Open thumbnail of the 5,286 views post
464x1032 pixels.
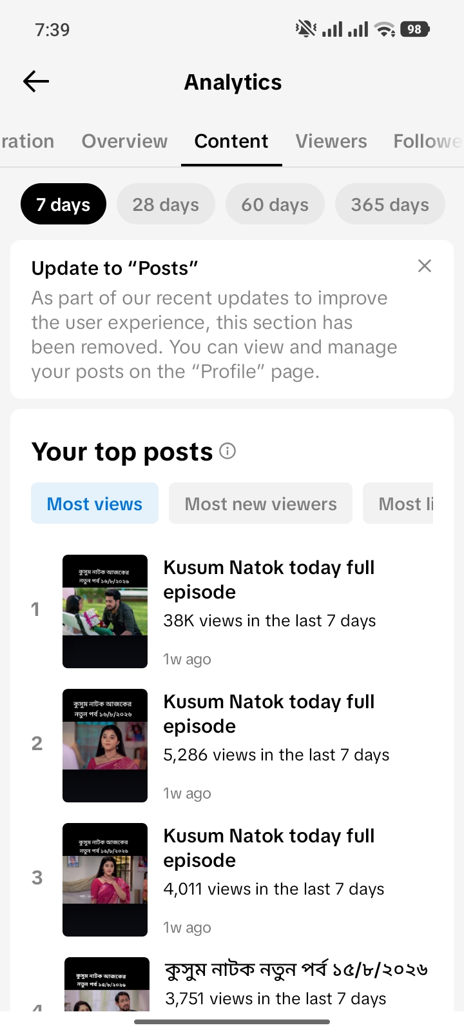pyautogui.click(x=105, y=746)
